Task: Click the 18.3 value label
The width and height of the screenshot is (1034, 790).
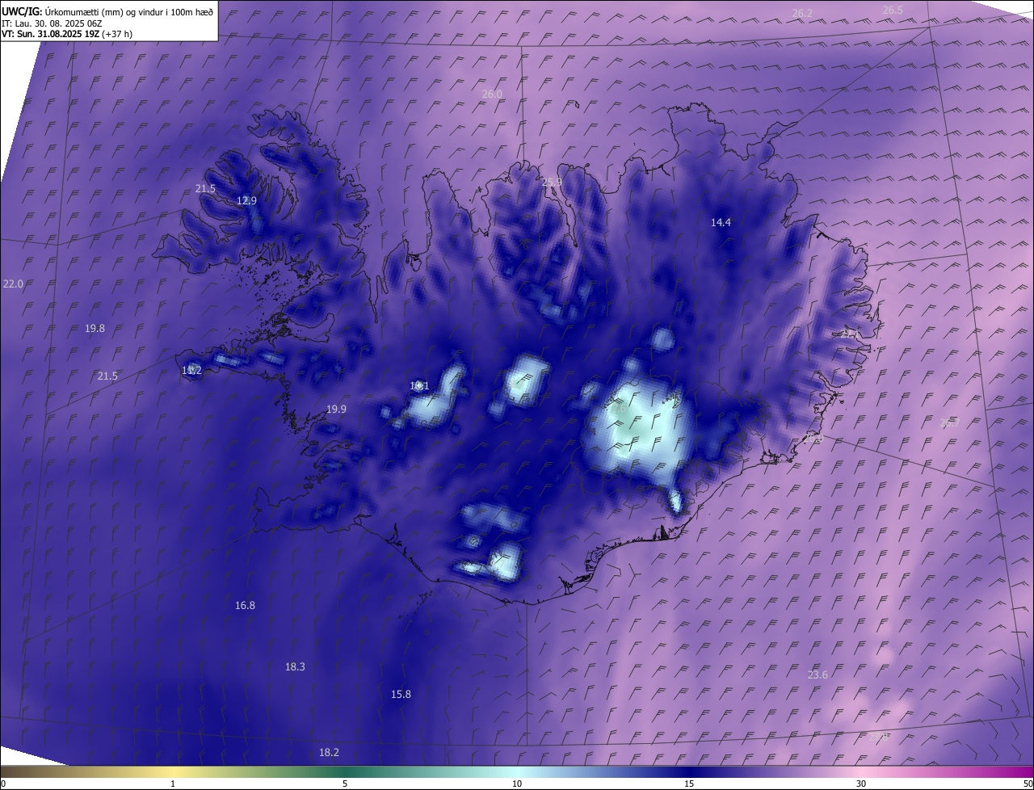Action: click(295, 667)
